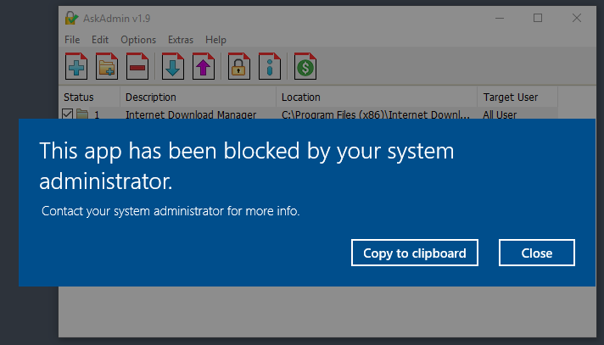Toggle the Internet Download Manager checkbox
This screenshot has width=604, height=345.
68,114
